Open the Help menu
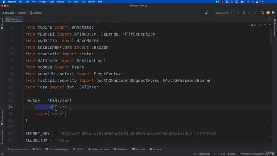 pos(100,2)
